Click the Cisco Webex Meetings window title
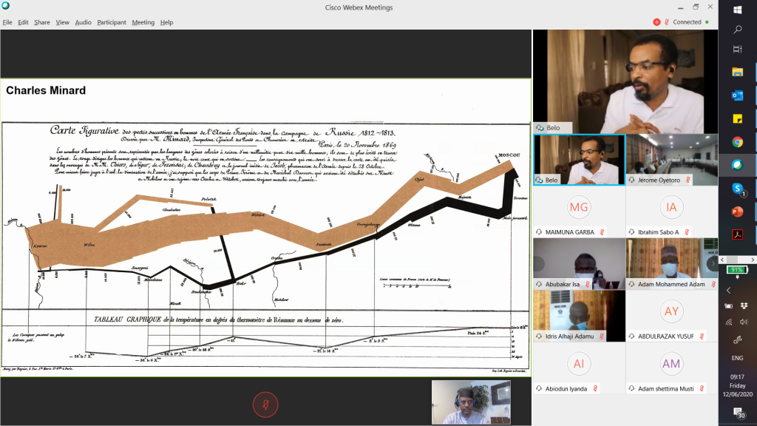Screen dimensions: 757x426 (x=359, y=7)
